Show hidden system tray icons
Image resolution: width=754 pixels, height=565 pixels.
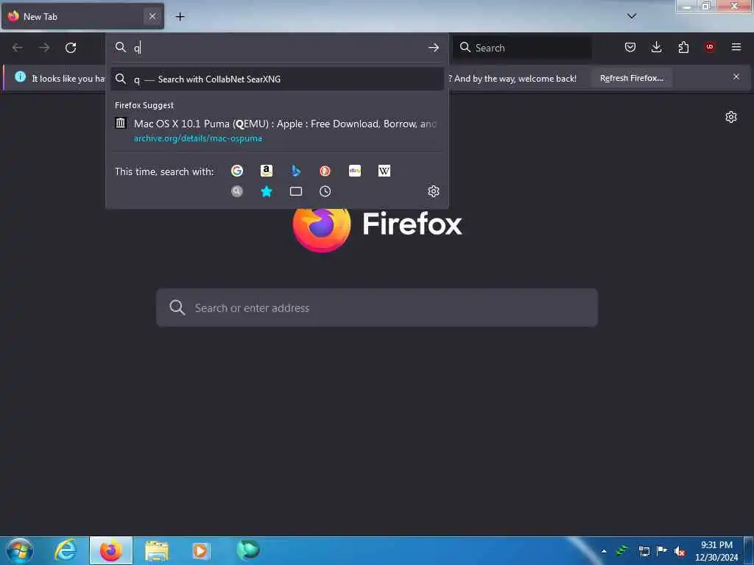pyautogui.click(x=604, y=551)
